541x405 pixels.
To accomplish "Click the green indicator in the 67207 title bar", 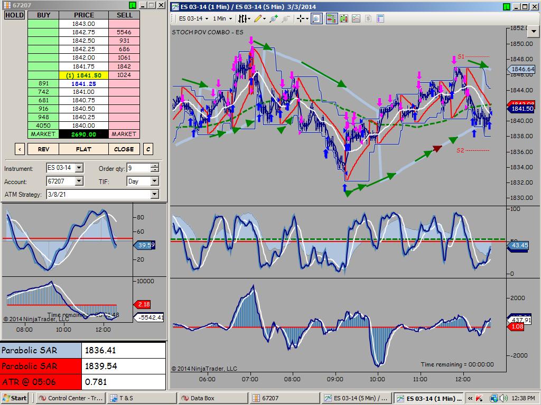I will pos(133,5).
